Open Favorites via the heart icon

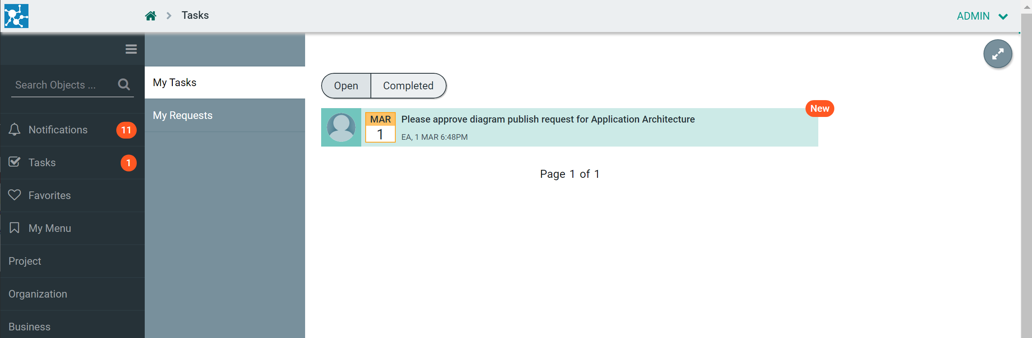pos(14,195)
